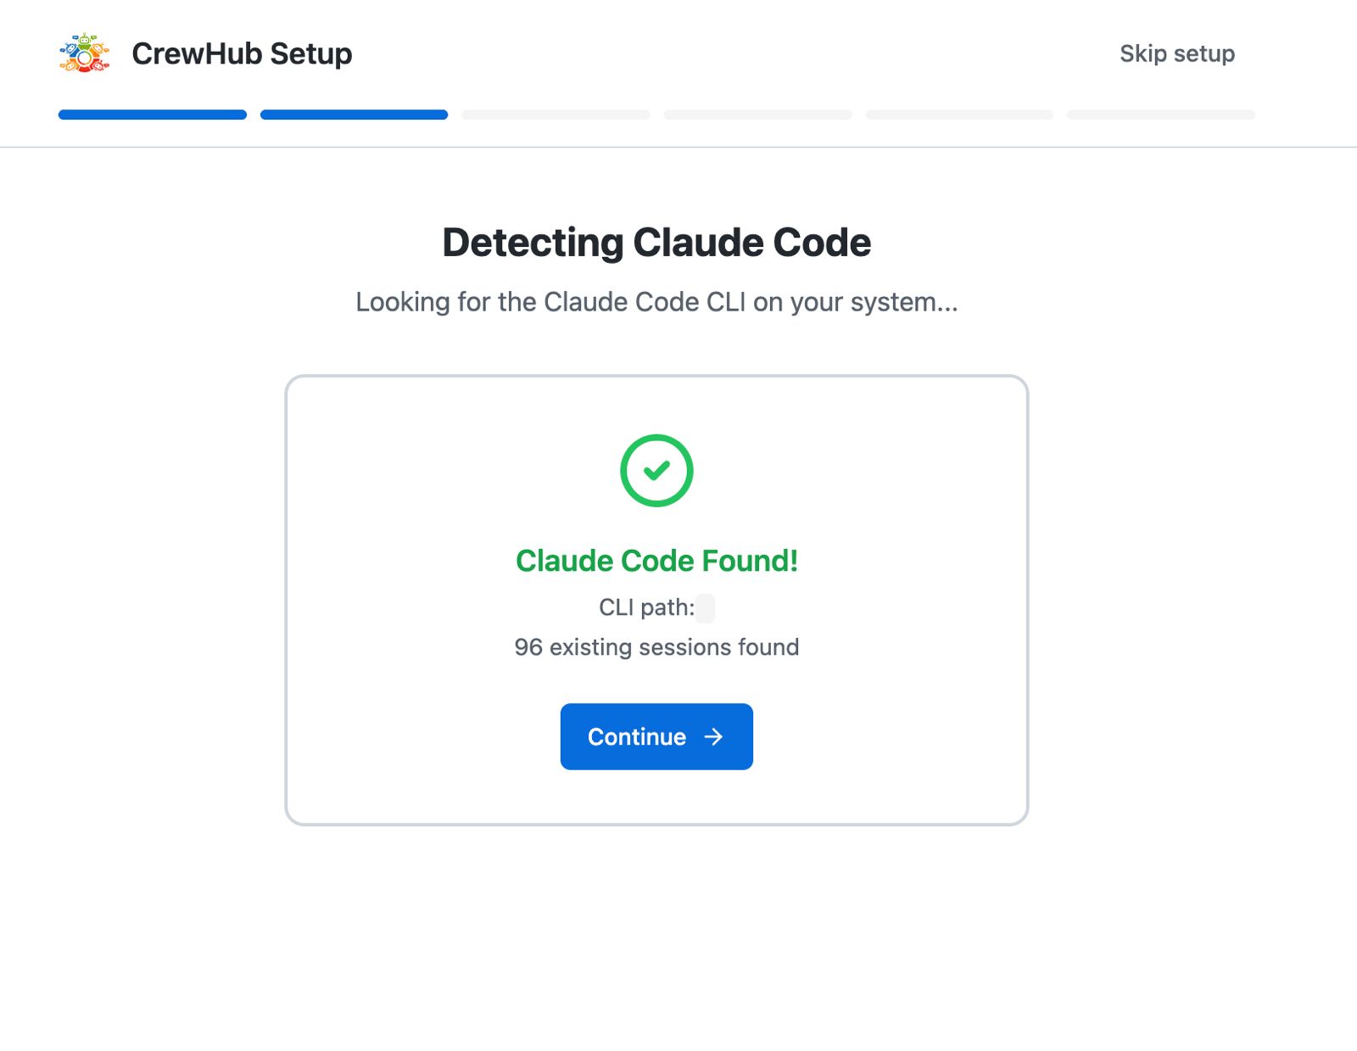This screenshot has height=1051, width=1357.
Task: Click the arrow icon inside Continue button
Action: pos(712,737)
